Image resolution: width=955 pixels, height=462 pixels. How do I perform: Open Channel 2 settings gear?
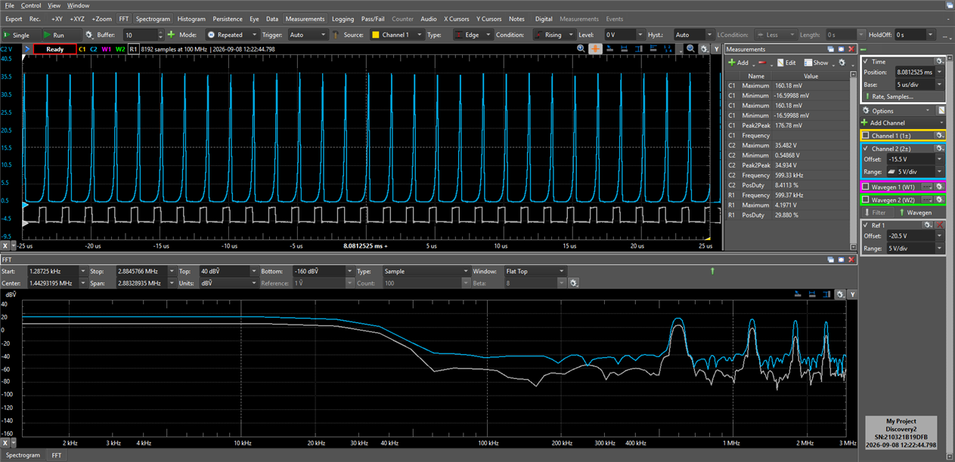point(939,148)
